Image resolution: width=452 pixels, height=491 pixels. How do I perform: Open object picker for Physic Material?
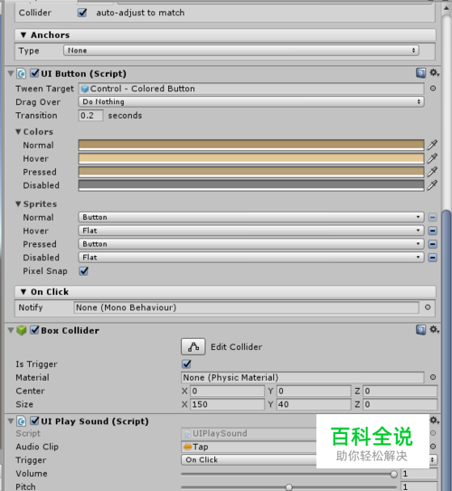[433, 377]
